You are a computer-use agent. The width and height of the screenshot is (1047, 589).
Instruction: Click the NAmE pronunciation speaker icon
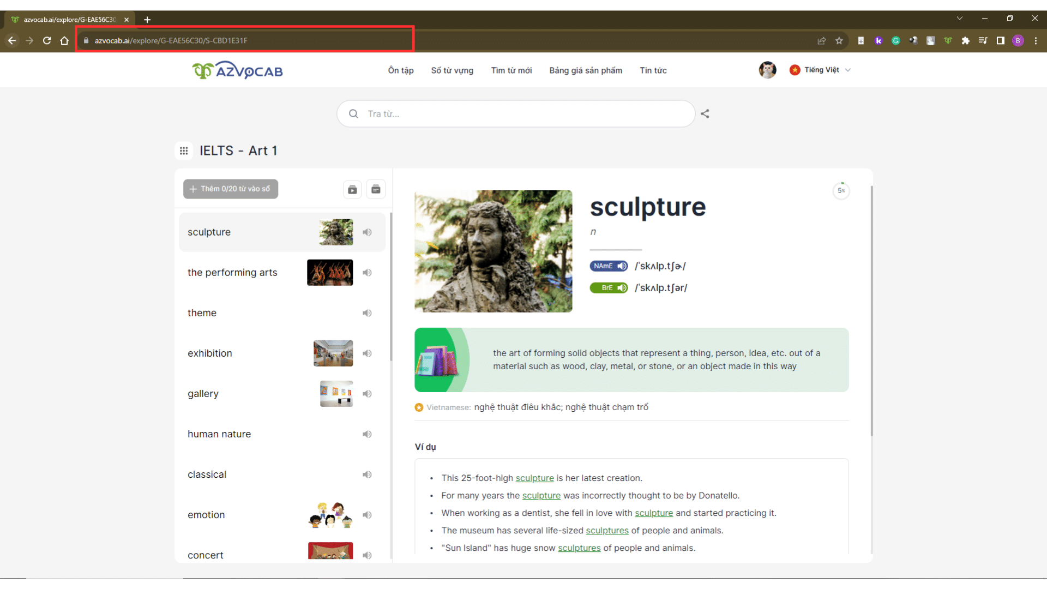[x=623, y=266]
